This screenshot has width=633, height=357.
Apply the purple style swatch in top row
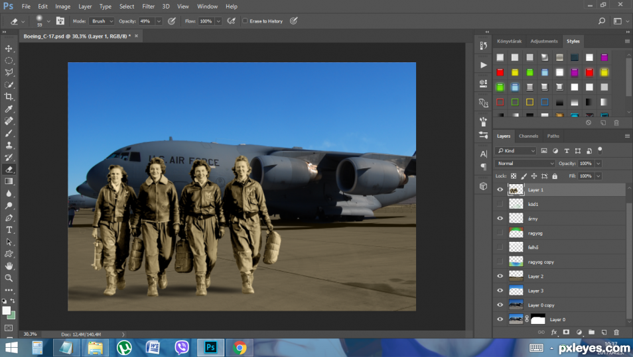[x=604, y=57]
